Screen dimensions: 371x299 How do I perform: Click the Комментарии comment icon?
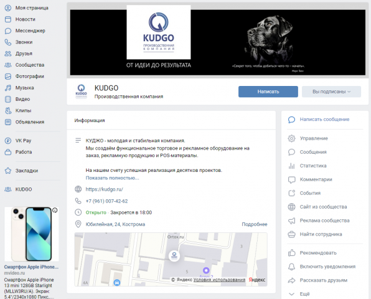click(x=291, y=179)
